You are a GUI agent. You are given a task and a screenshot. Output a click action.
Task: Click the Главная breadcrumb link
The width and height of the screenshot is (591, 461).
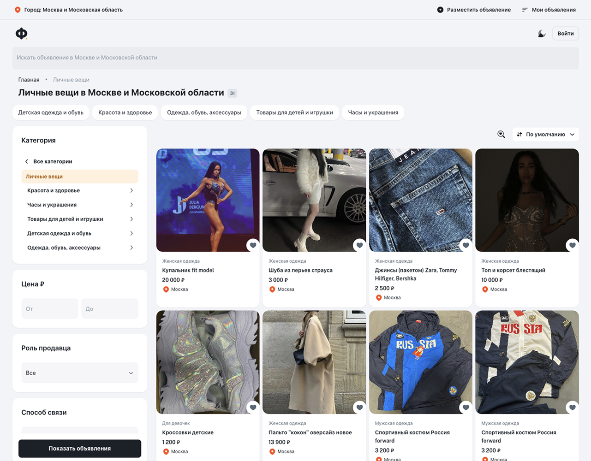pyautogui.click(x=29, y=80)
